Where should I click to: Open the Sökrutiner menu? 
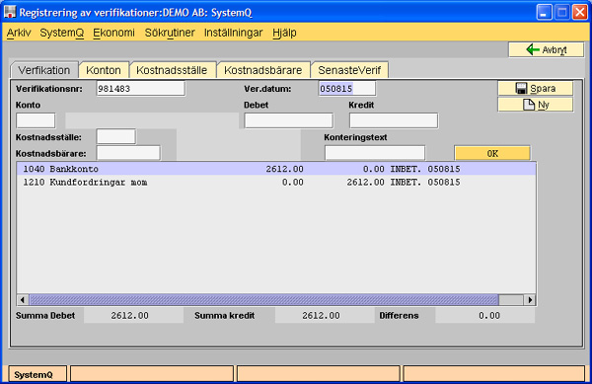pos(170,33)
